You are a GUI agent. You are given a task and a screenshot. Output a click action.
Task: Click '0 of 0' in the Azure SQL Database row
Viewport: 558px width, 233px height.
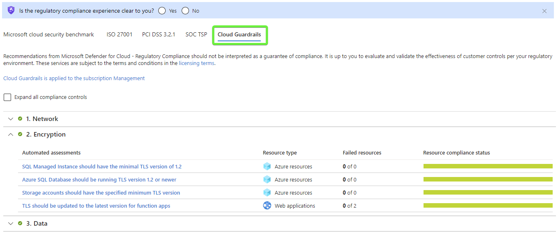(350, 179)
